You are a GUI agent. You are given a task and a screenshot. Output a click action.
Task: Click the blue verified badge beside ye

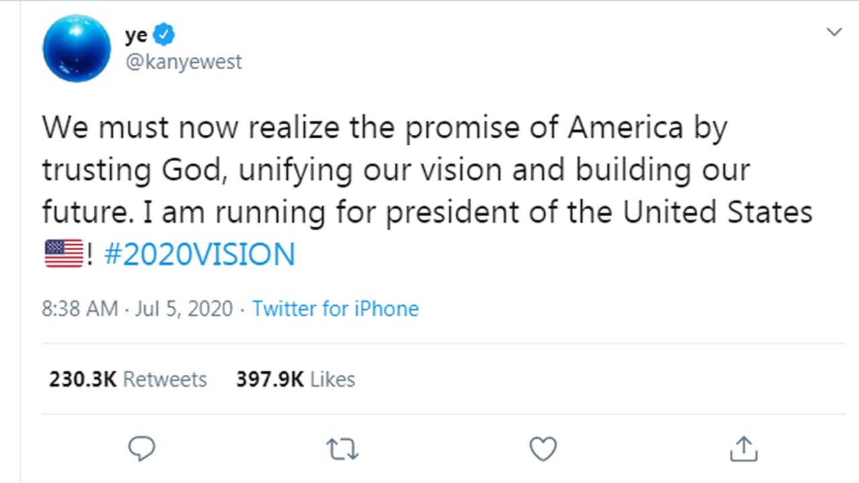164,34
